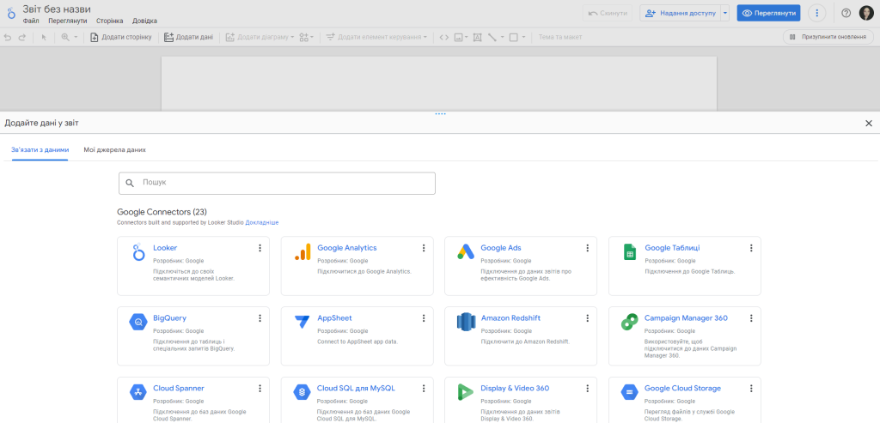The image size is (880, 423).
Task: Open the top bar three-dot menu
Action: (x=816, y=13)
